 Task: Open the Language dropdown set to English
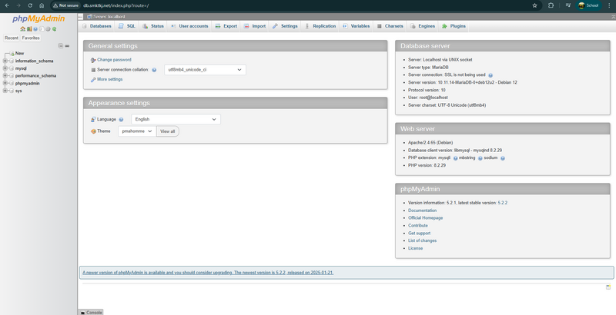click(x=176, y=120)
